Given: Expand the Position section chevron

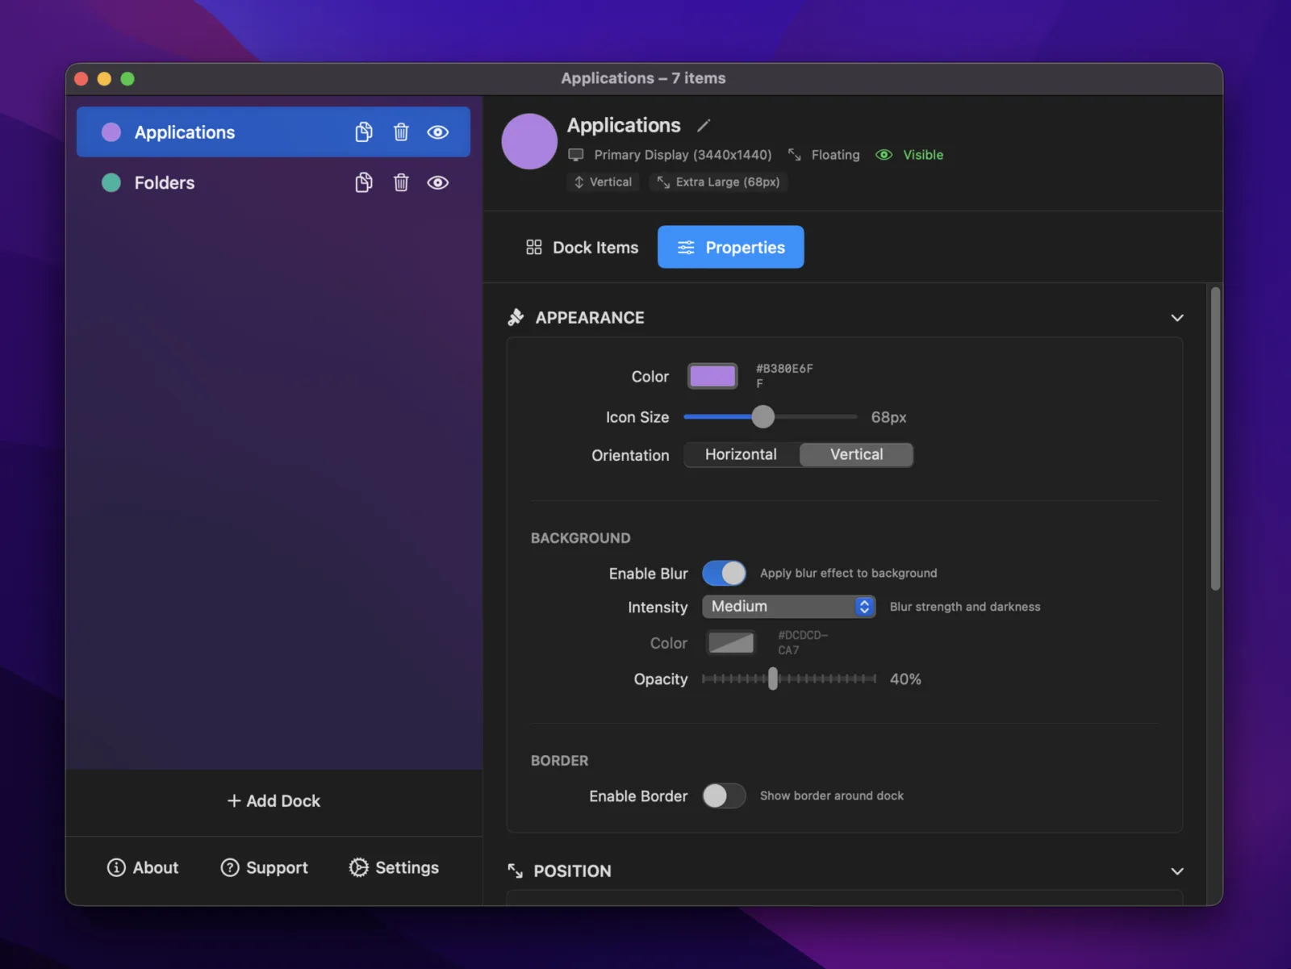Looking at the screenshot, I should pos(1177,871).
